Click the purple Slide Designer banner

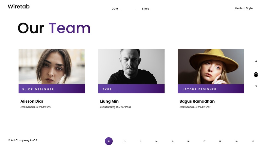pos(52,89)
